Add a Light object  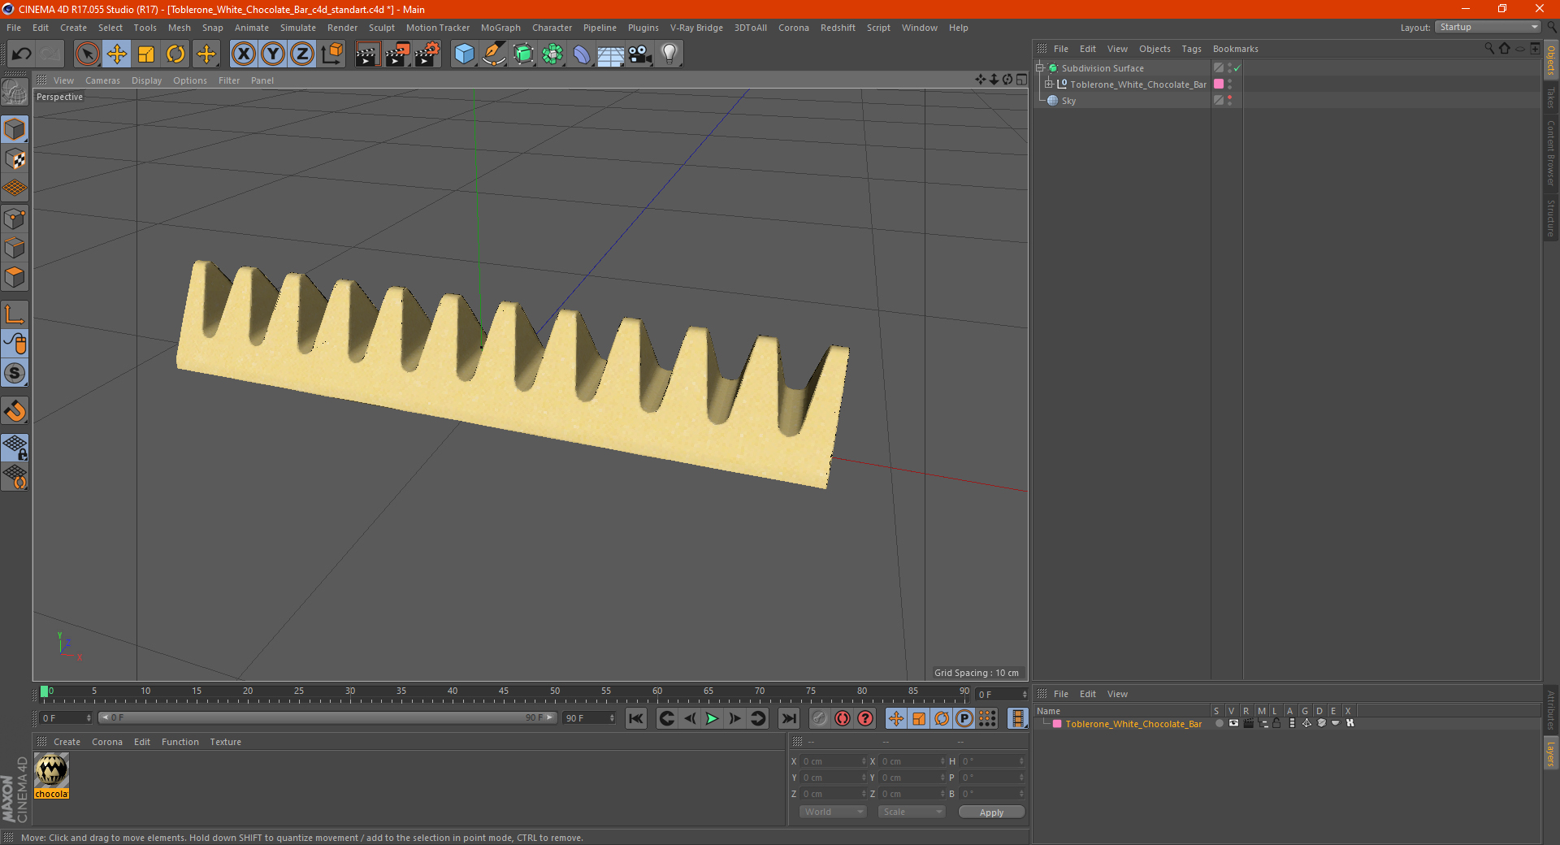click(x=669, y=54)
